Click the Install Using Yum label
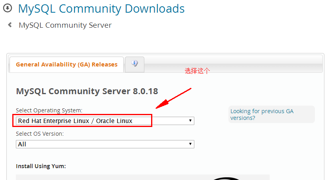Viewport: 328px width, 180px height. [x=41, y=166]
